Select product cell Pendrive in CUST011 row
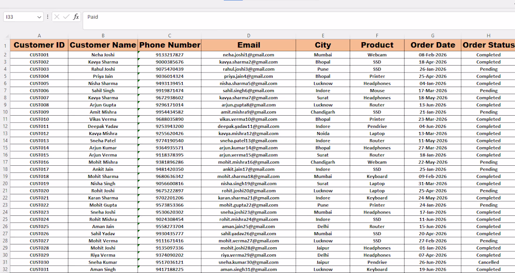The height and width of the screenshot is (273, 515). (377, 126)
